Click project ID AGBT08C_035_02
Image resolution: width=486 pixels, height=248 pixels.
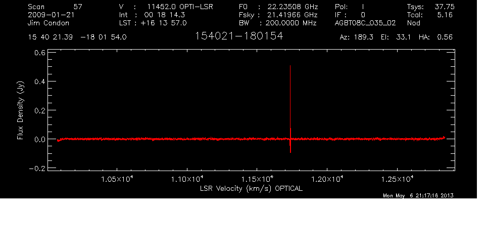[365, 23]
